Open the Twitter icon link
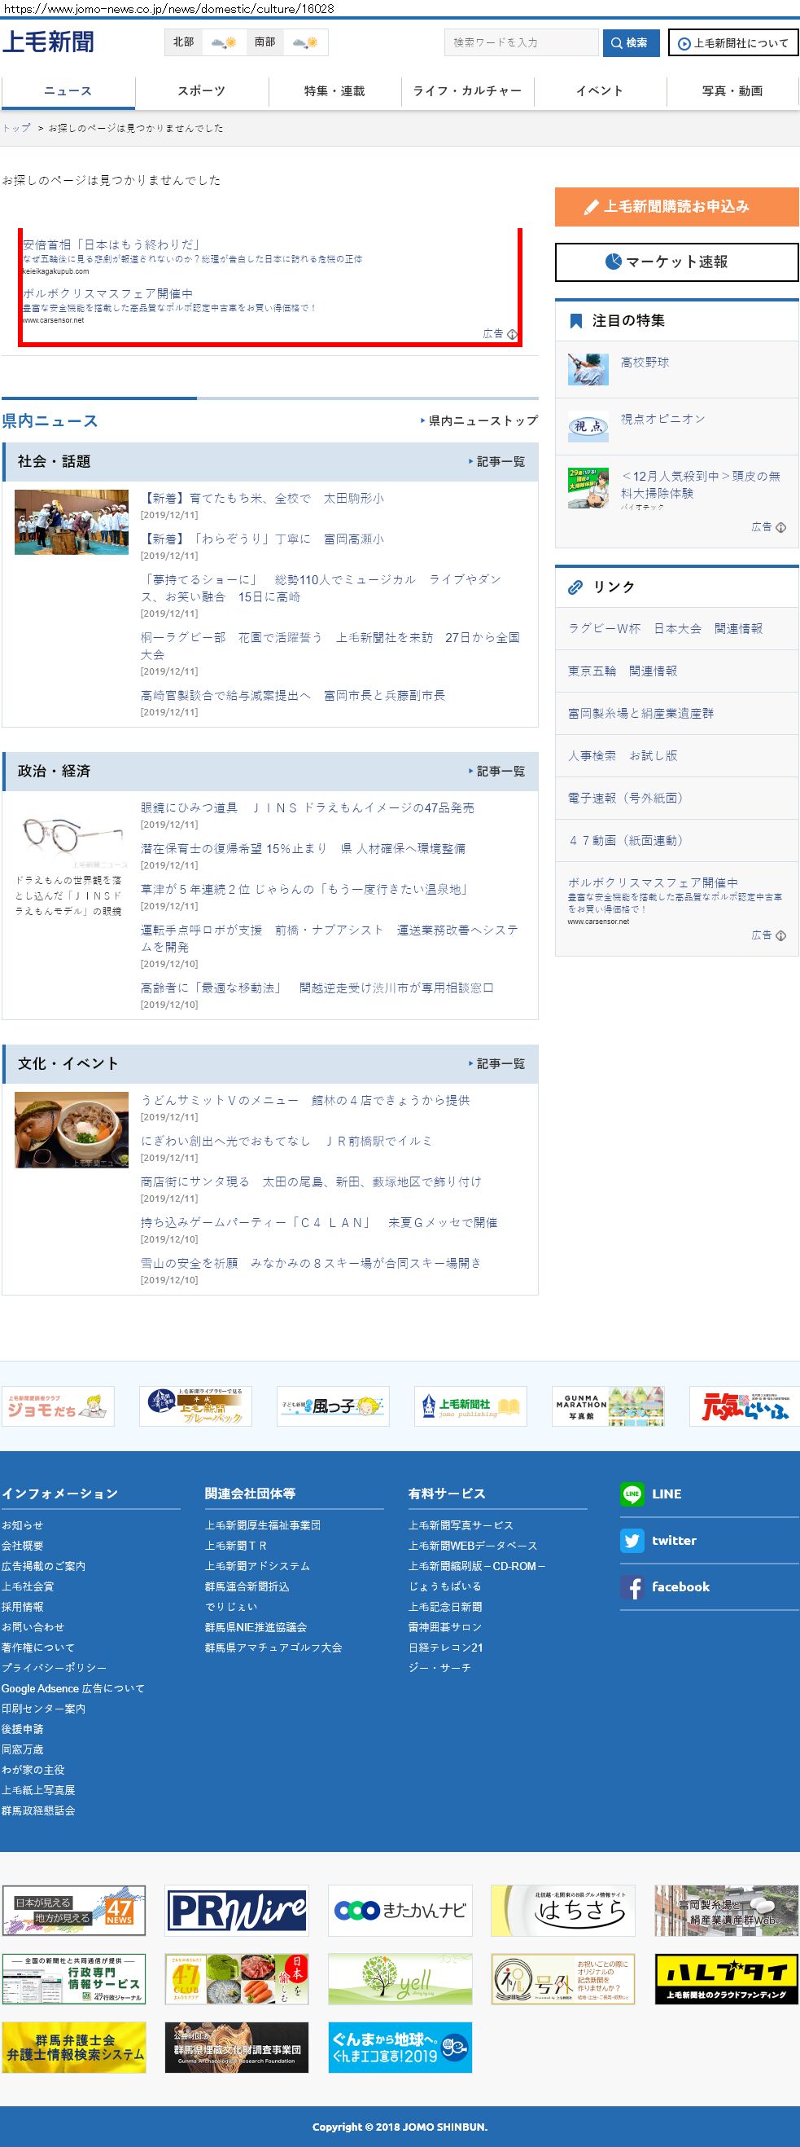 tap(632, 1540)
